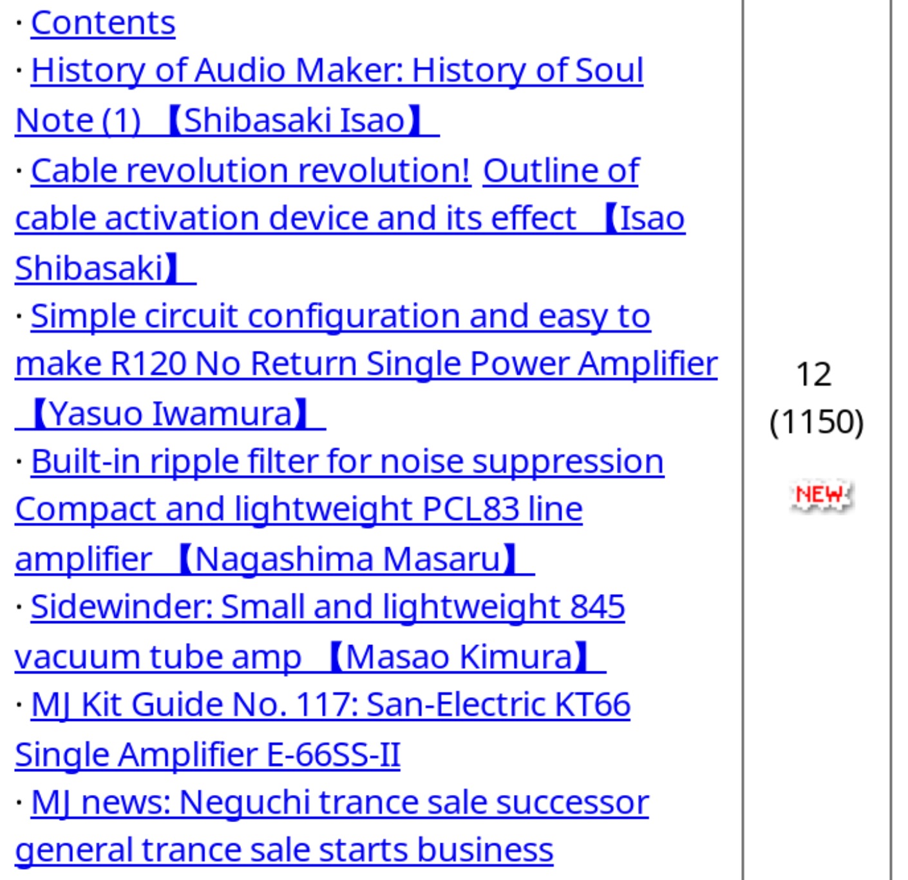Click the Yasuo Iwamura author name
Viewport: 908px width, 880px height.
click(171, 414)
